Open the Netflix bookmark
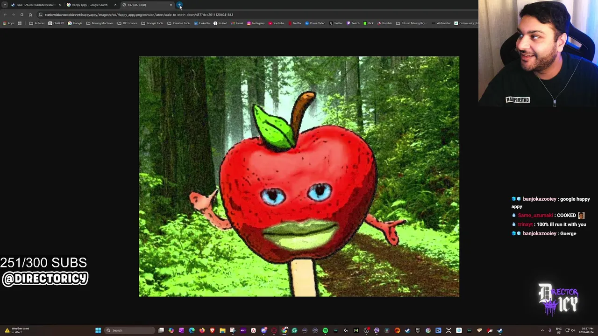Image resolution: width=598 pixels, height=336 pixels. point(295,23)
